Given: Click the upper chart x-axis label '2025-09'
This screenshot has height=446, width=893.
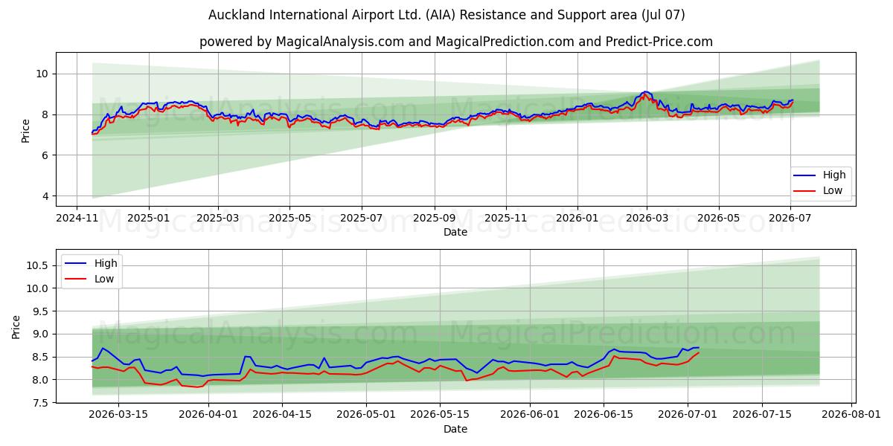Looking at the screenshot, I should [x=434, y=218].
